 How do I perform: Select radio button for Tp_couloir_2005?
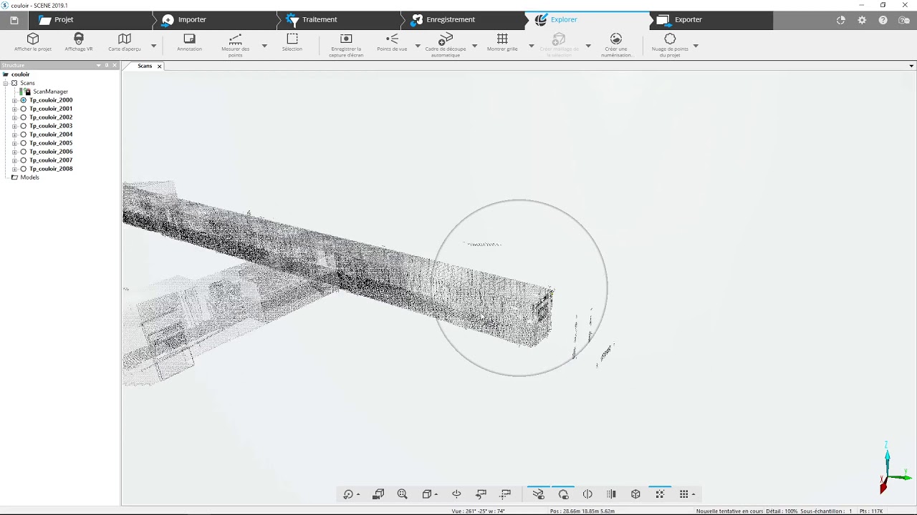pos(24,143)
